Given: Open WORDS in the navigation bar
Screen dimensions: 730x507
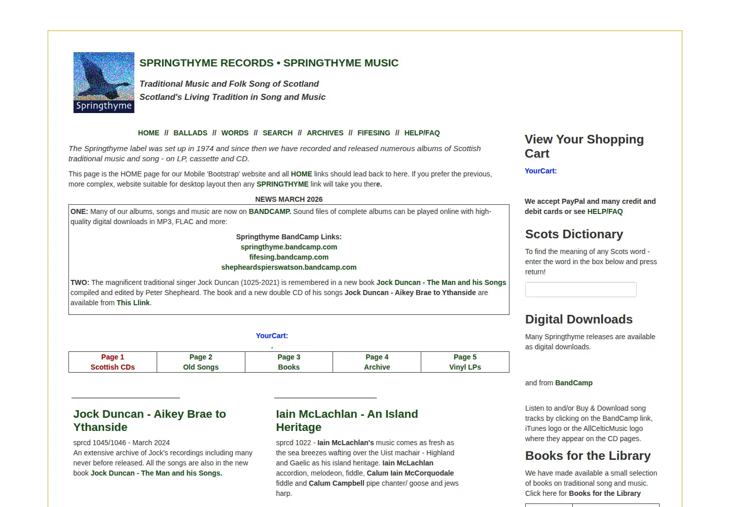Looking at the screenshot, I should 235,133.
